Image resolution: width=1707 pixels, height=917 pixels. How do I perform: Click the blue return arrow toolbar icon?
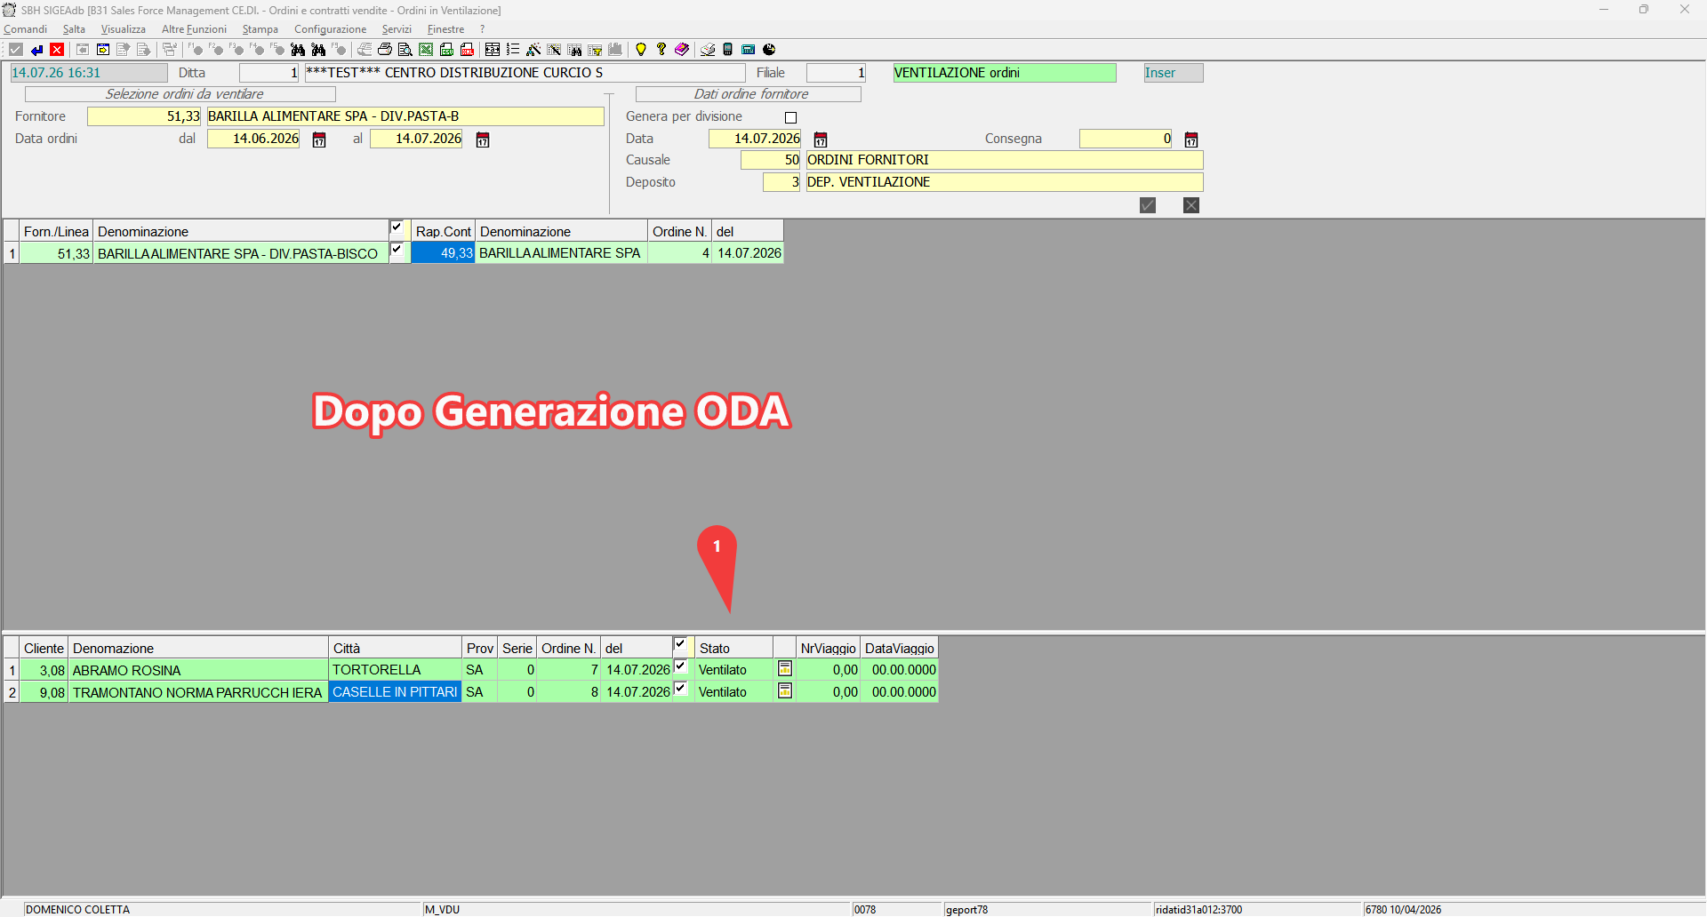click(36, 50)
